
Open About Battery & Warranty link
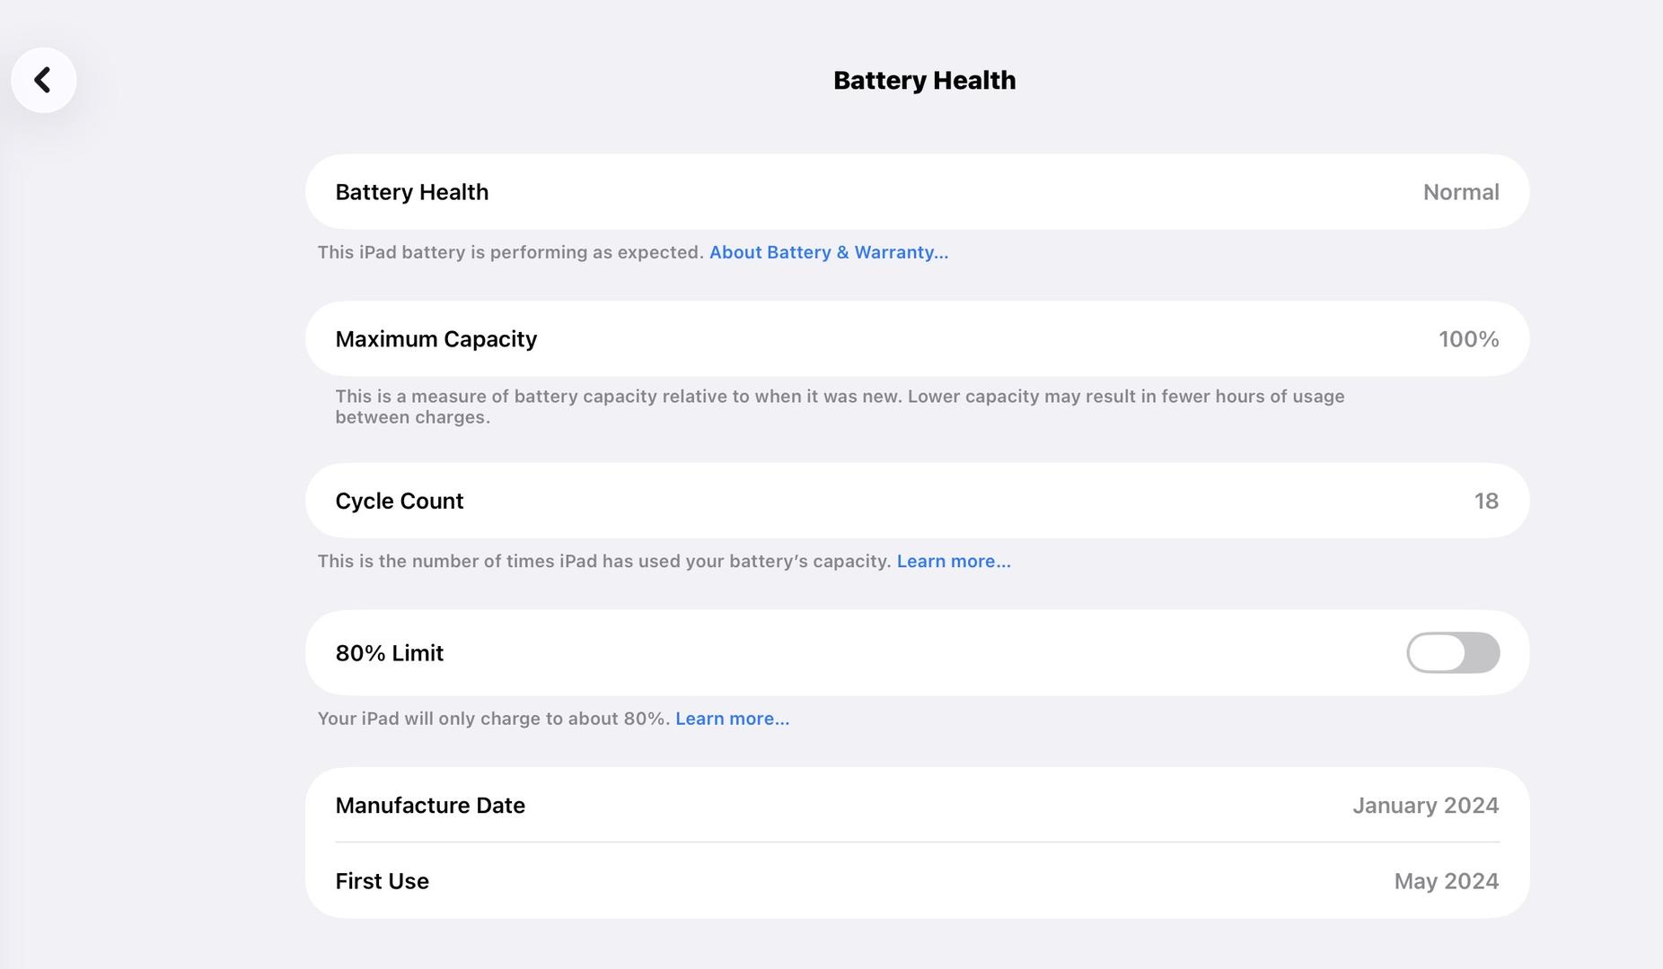tap(828, 252)
